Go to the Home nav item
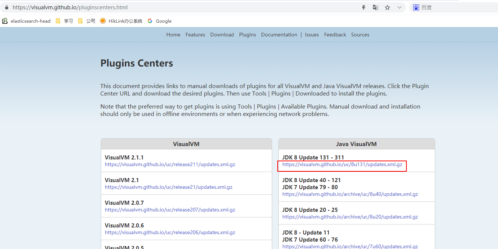This screenshot has width=498, height=249. [173, 35]
